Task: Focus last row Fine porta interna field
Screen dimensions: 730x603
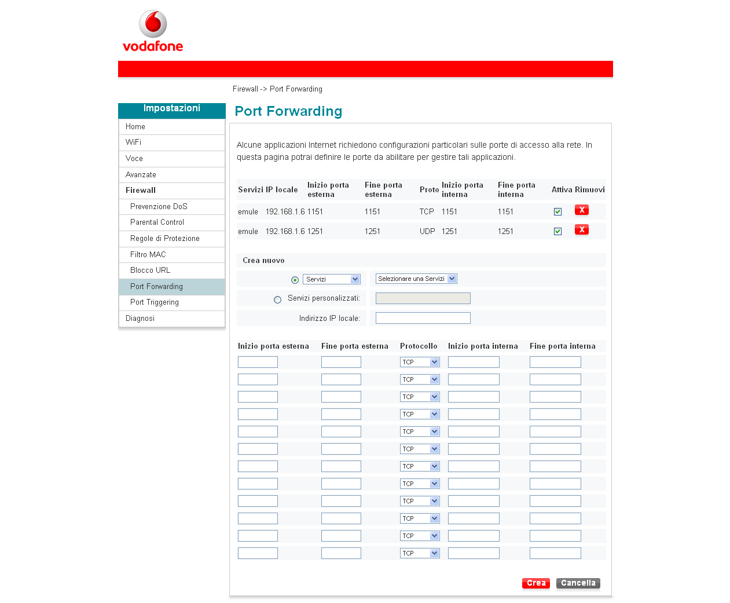Action: (x=555, y=553)
